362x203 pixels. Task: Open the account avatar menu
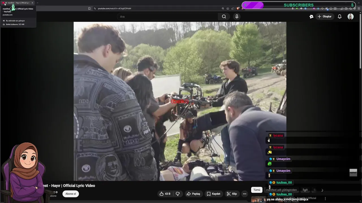(x=350, y=17)
